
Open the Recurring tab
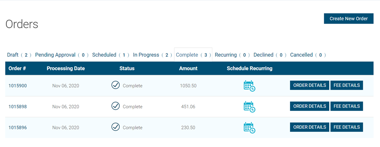232,55
